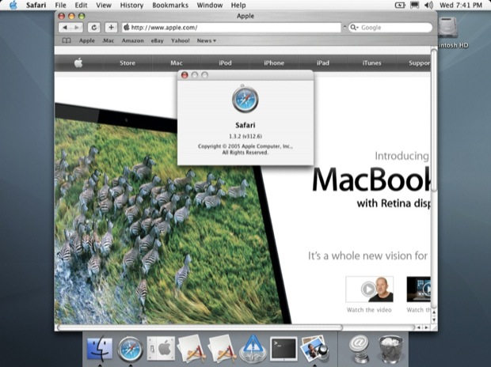Click the version text 1.3.2 (v312.6)
This screenshot has height=367, width=491.
point(246,136)
